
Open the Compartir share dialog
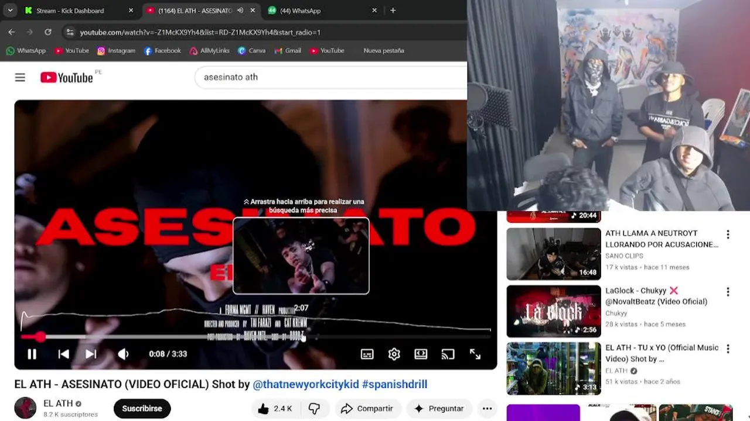pyautogui.click(x=367, y=409)
